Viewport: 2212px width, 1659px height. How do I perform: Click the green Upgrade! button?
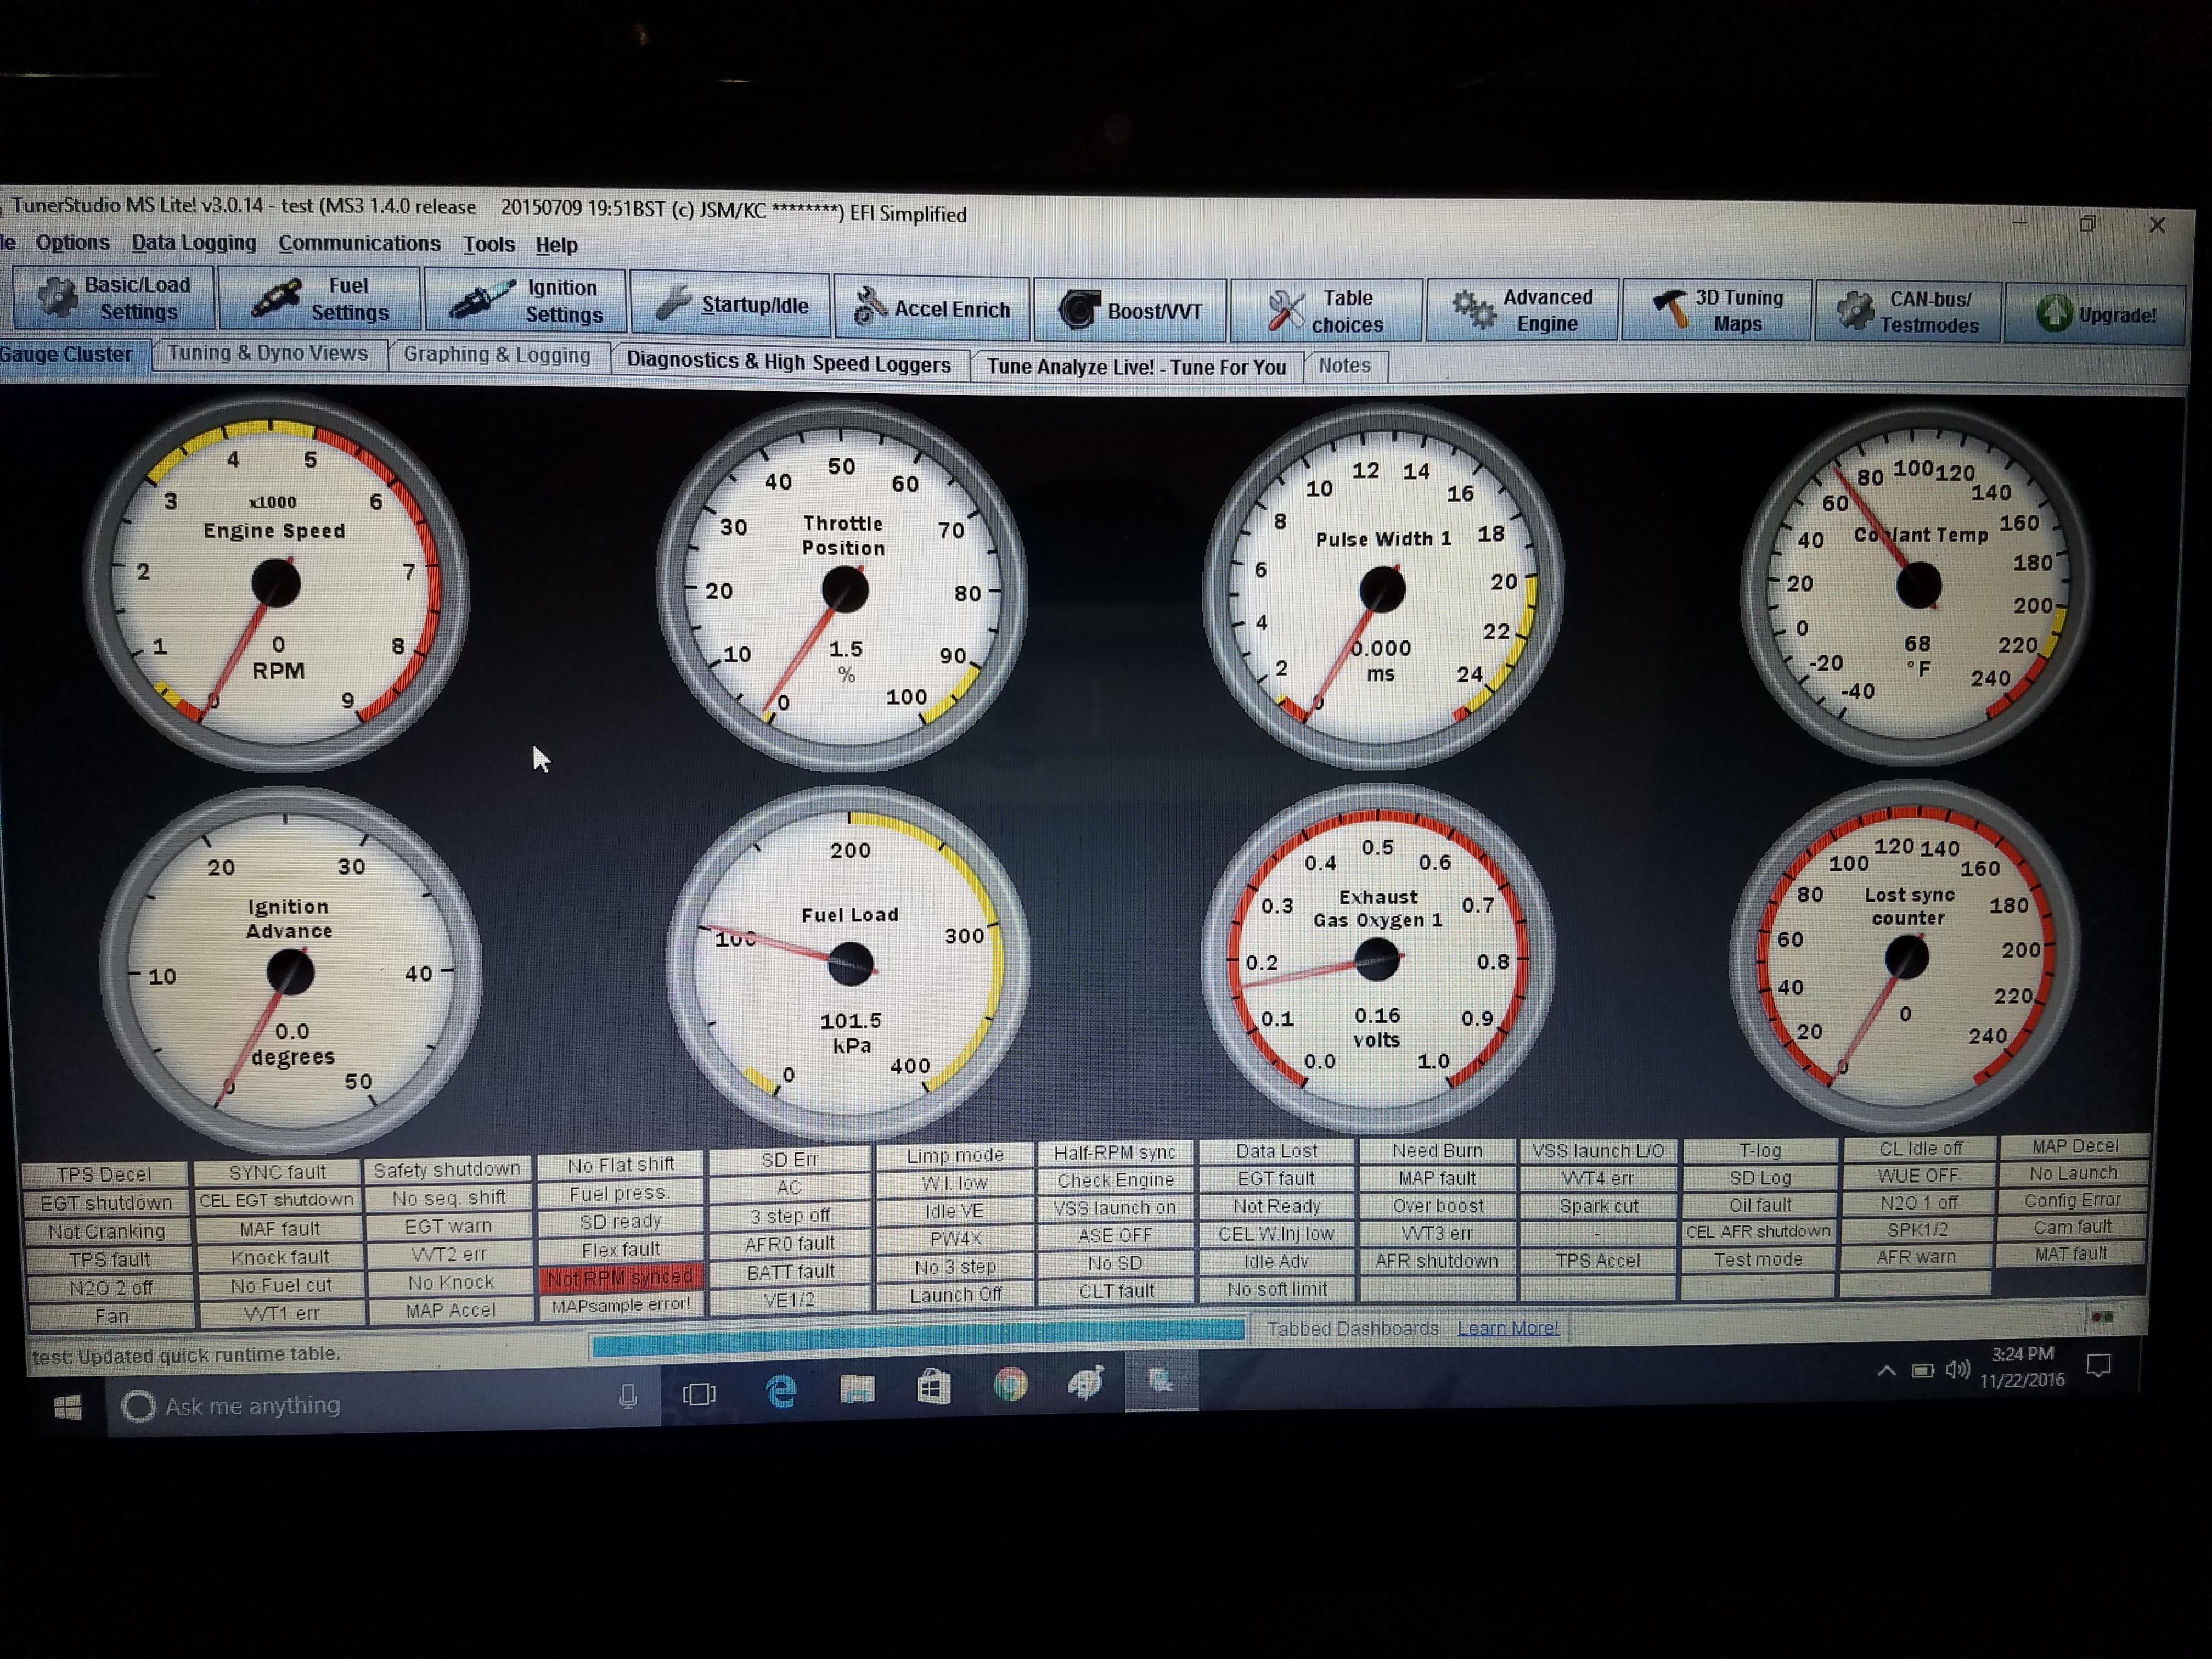pyautogui.click(x=2096, y=314)
